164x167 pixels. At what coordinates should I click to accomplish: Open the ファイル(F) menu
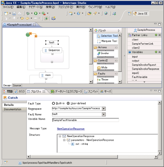(x=8, y=7)
